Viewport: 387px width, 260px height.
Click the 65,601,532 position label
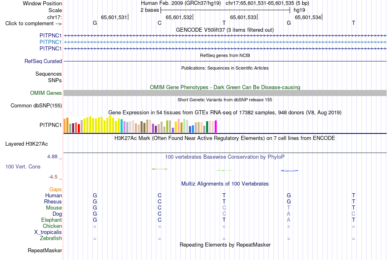pyautogui.click(x=179, y=17)
